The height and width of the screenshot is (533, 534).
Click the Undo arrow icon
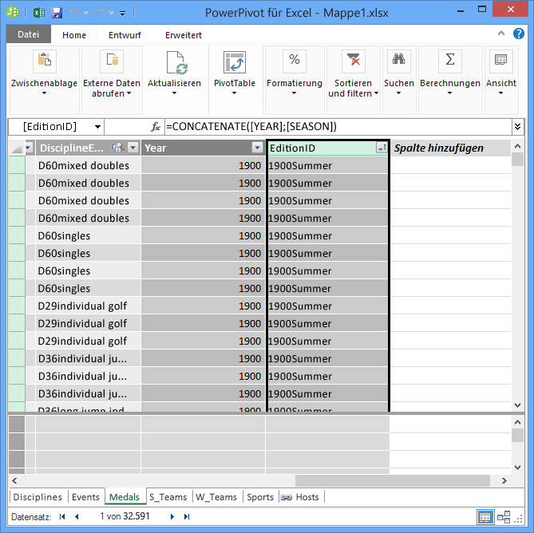74,13
